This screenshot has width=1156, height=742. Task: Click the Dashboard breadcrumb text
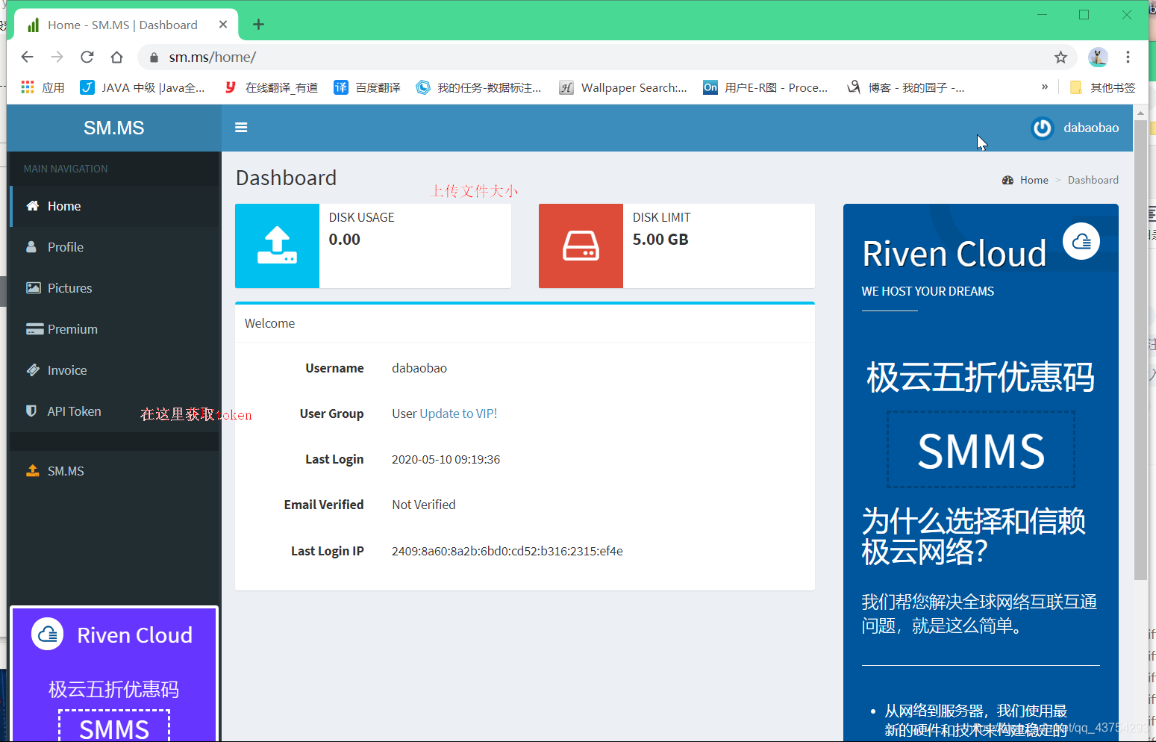pyautogui.click(x=1093, y=180)
